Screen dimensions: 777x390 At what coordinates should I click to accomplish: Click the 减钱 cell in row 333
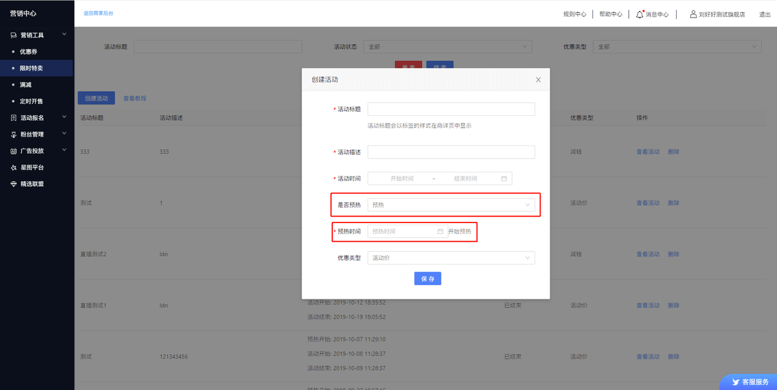tap(576, 152)
